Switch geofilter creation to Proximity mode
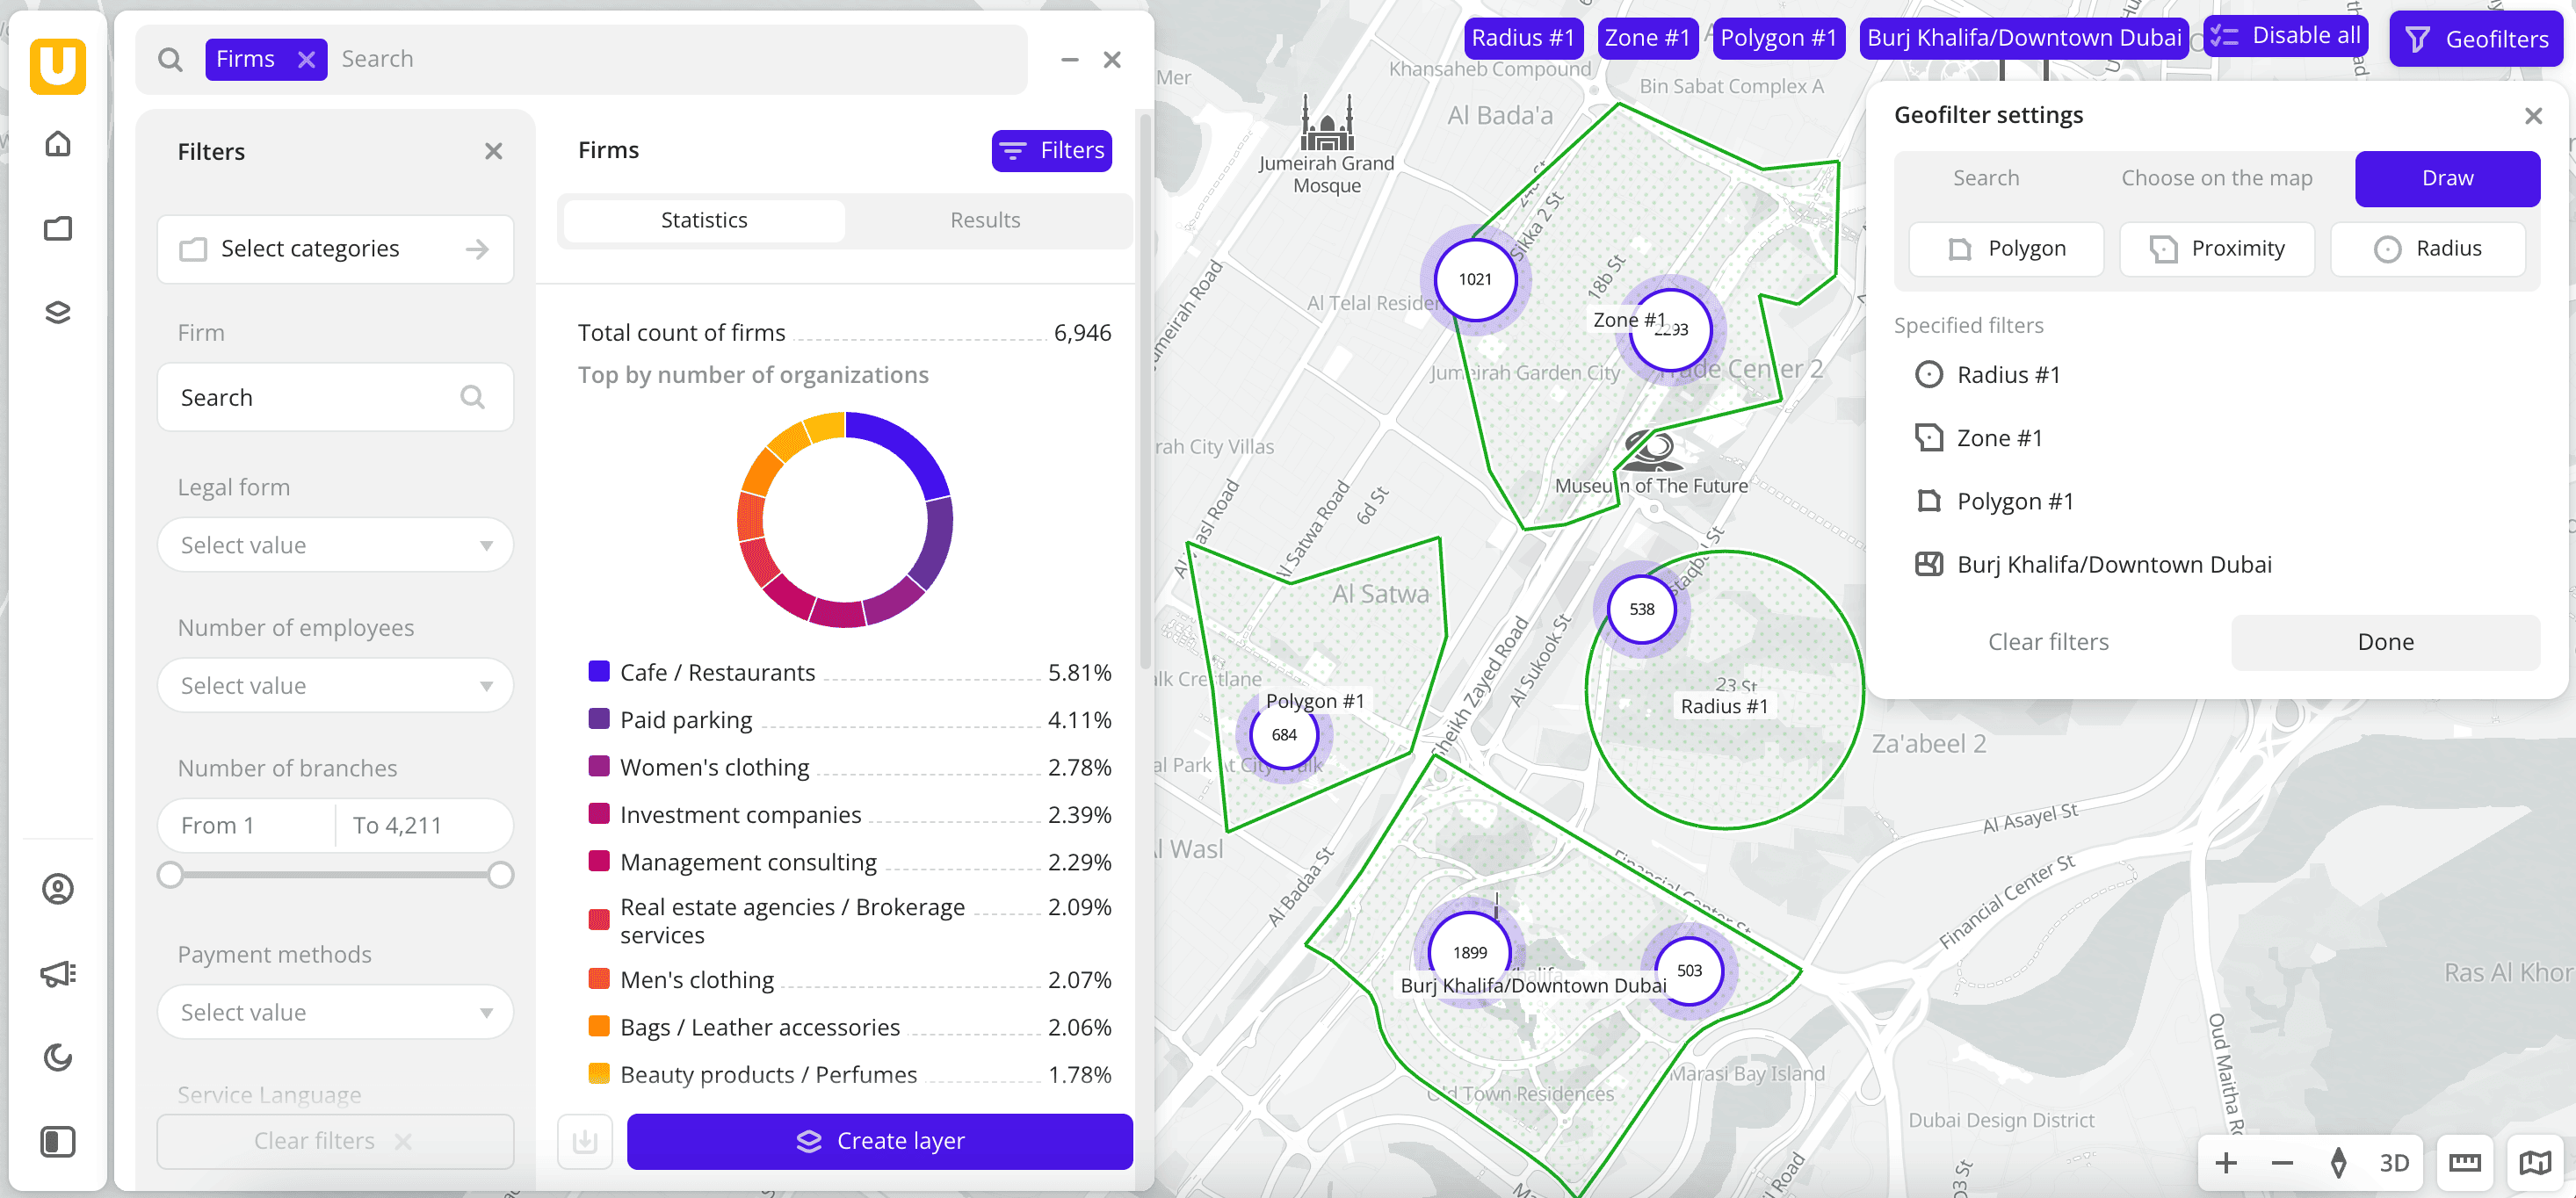2576x1198 pixels. [x=2217, y=248]
